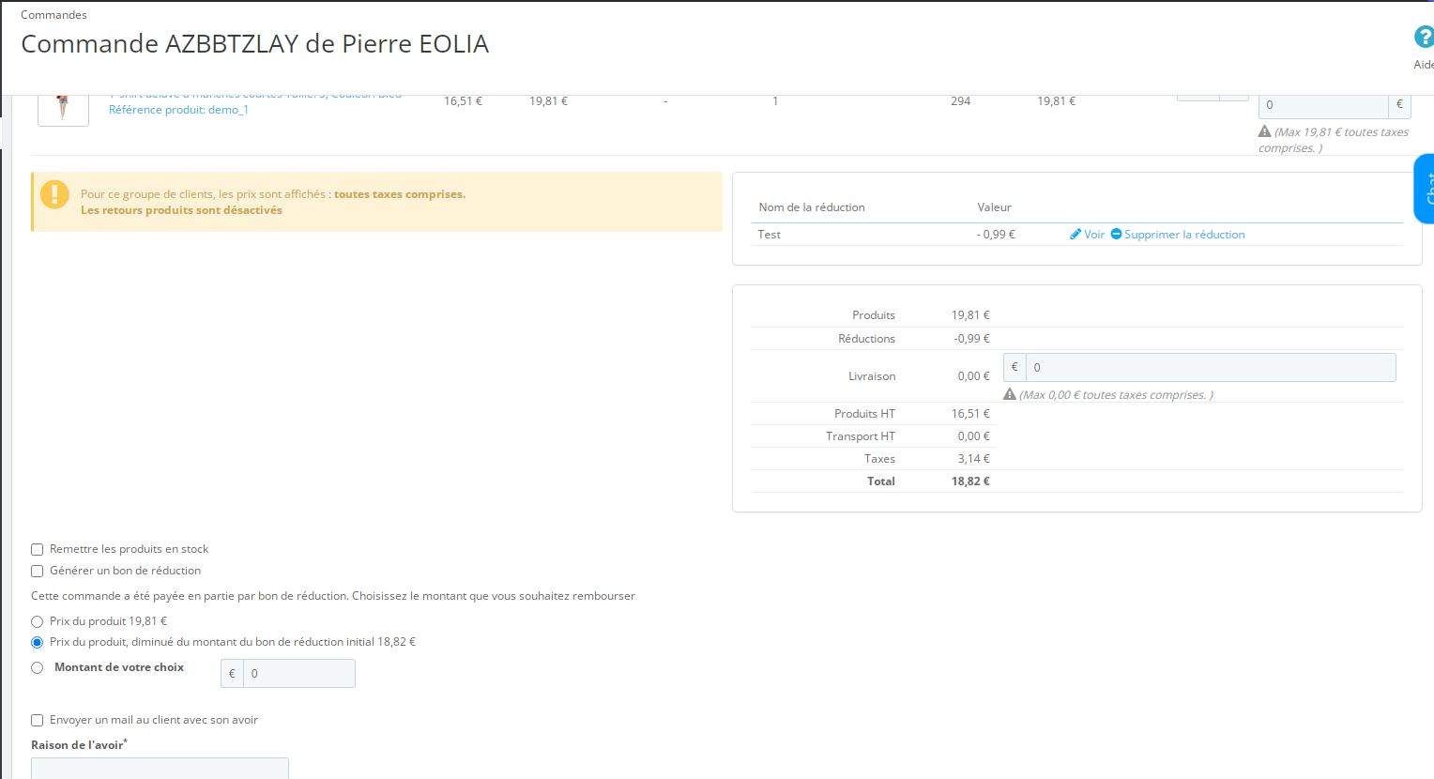Viewport: 1434px width, 779px height.
Task: Click the page title Commande AZBBTZLAY de Pierre EOLIA
Action: 255,44
